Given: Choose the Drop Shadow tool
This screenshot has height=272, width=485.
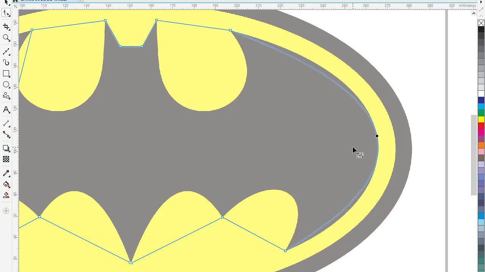Looking at the screenshot, I should coord(6,148).
